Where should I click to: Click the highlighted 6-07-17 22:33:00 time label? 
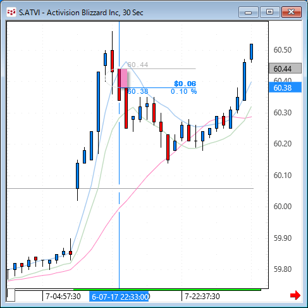(120, 297)
